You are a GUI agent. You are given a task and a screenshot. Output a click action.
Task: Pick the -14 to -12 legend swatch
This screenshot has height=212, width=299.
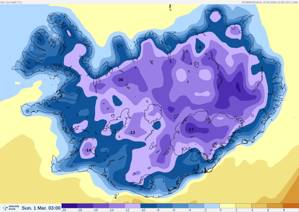pos(117,206)
